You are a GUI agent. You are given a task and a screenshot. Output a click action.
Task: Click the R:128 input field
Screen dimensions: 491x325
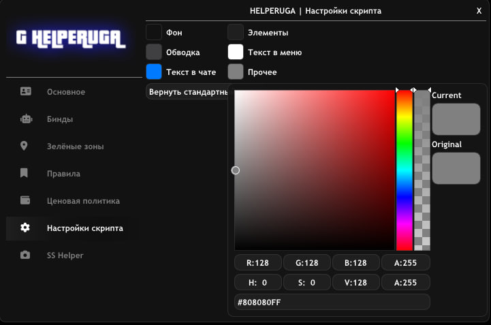(257, 262)
